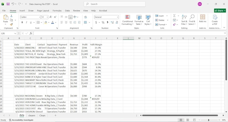Open the user account avatar
This screenshot has height=122, width=228.
tap(200, 4)
